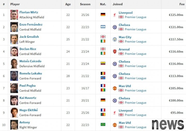This screenshot has width=186, height=131.
Task: Click the Argentina flag for Enzo Fernández
Action: 103,27
